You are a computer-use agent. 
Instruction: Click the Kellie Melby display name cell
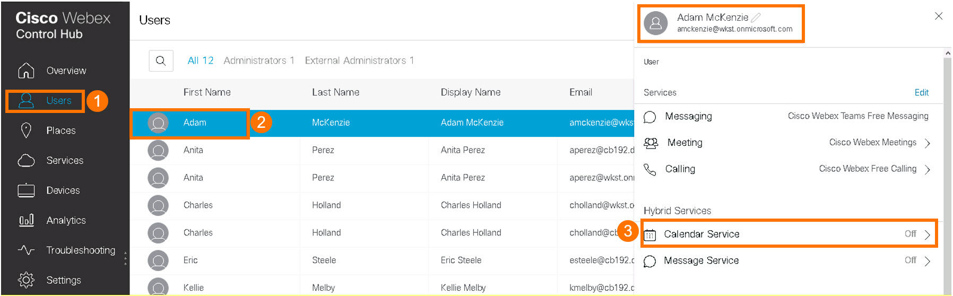point(463,288)
